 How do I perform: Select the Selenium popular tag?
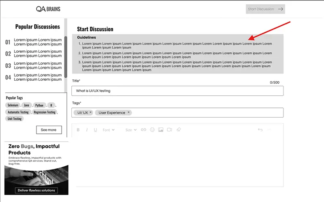[x=13, y=105]
